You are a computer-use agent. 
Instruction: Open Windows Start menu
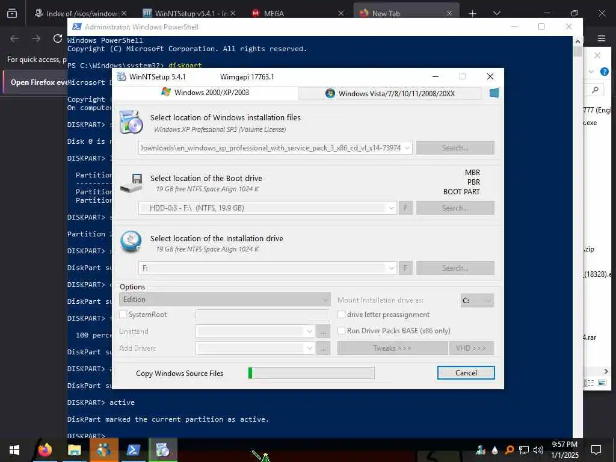[x=14, y=450]
